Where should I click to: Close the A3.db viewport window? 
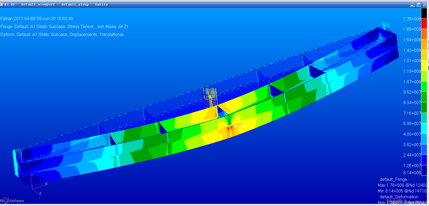pyautogui.click(x=424, y=4)
